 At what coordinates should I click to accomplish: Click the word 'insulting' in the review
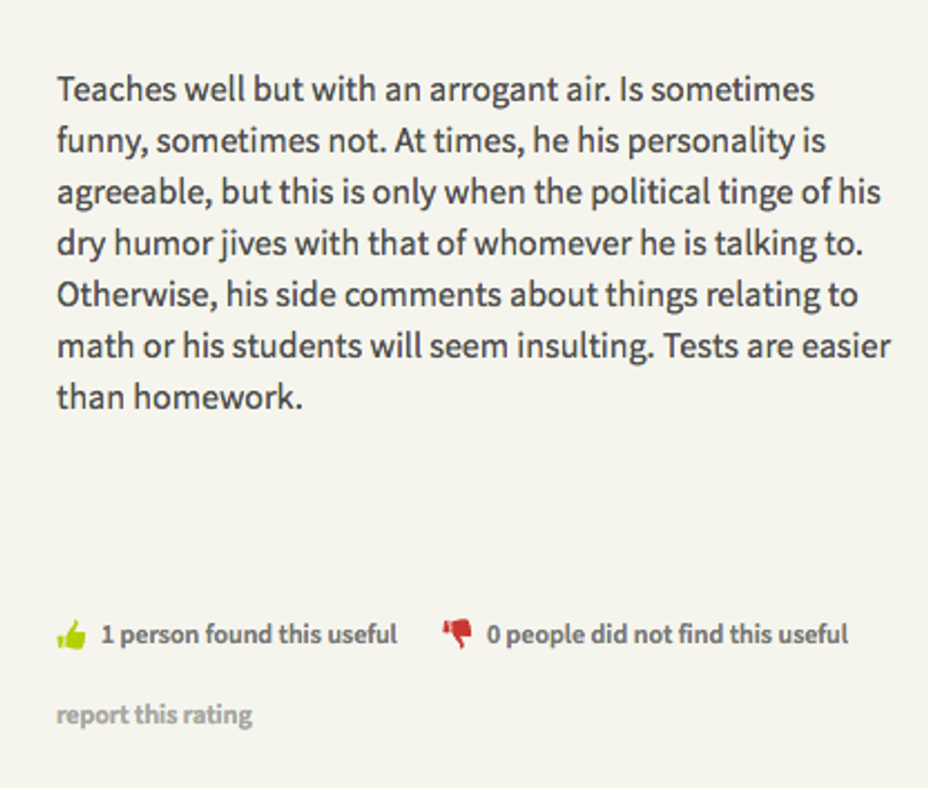(x=584, y=347)
